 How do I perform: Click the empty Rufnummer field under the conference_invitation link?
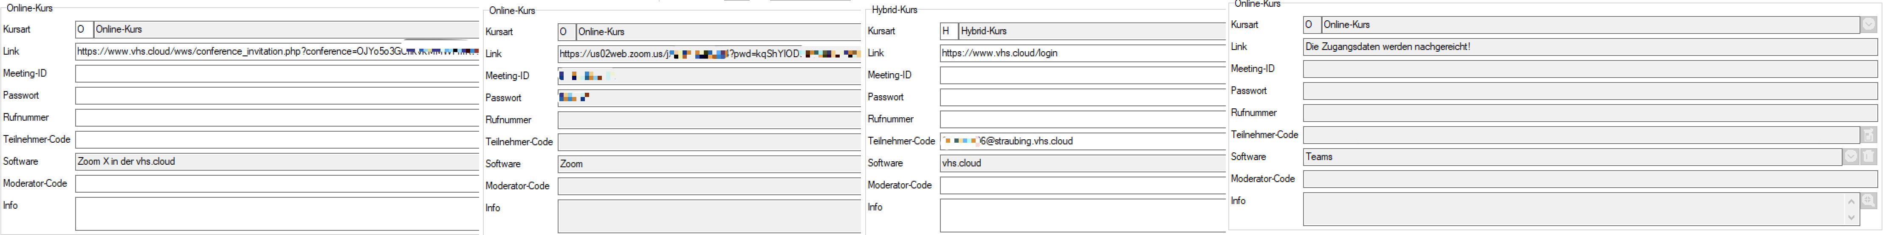[x=277, y=118]
